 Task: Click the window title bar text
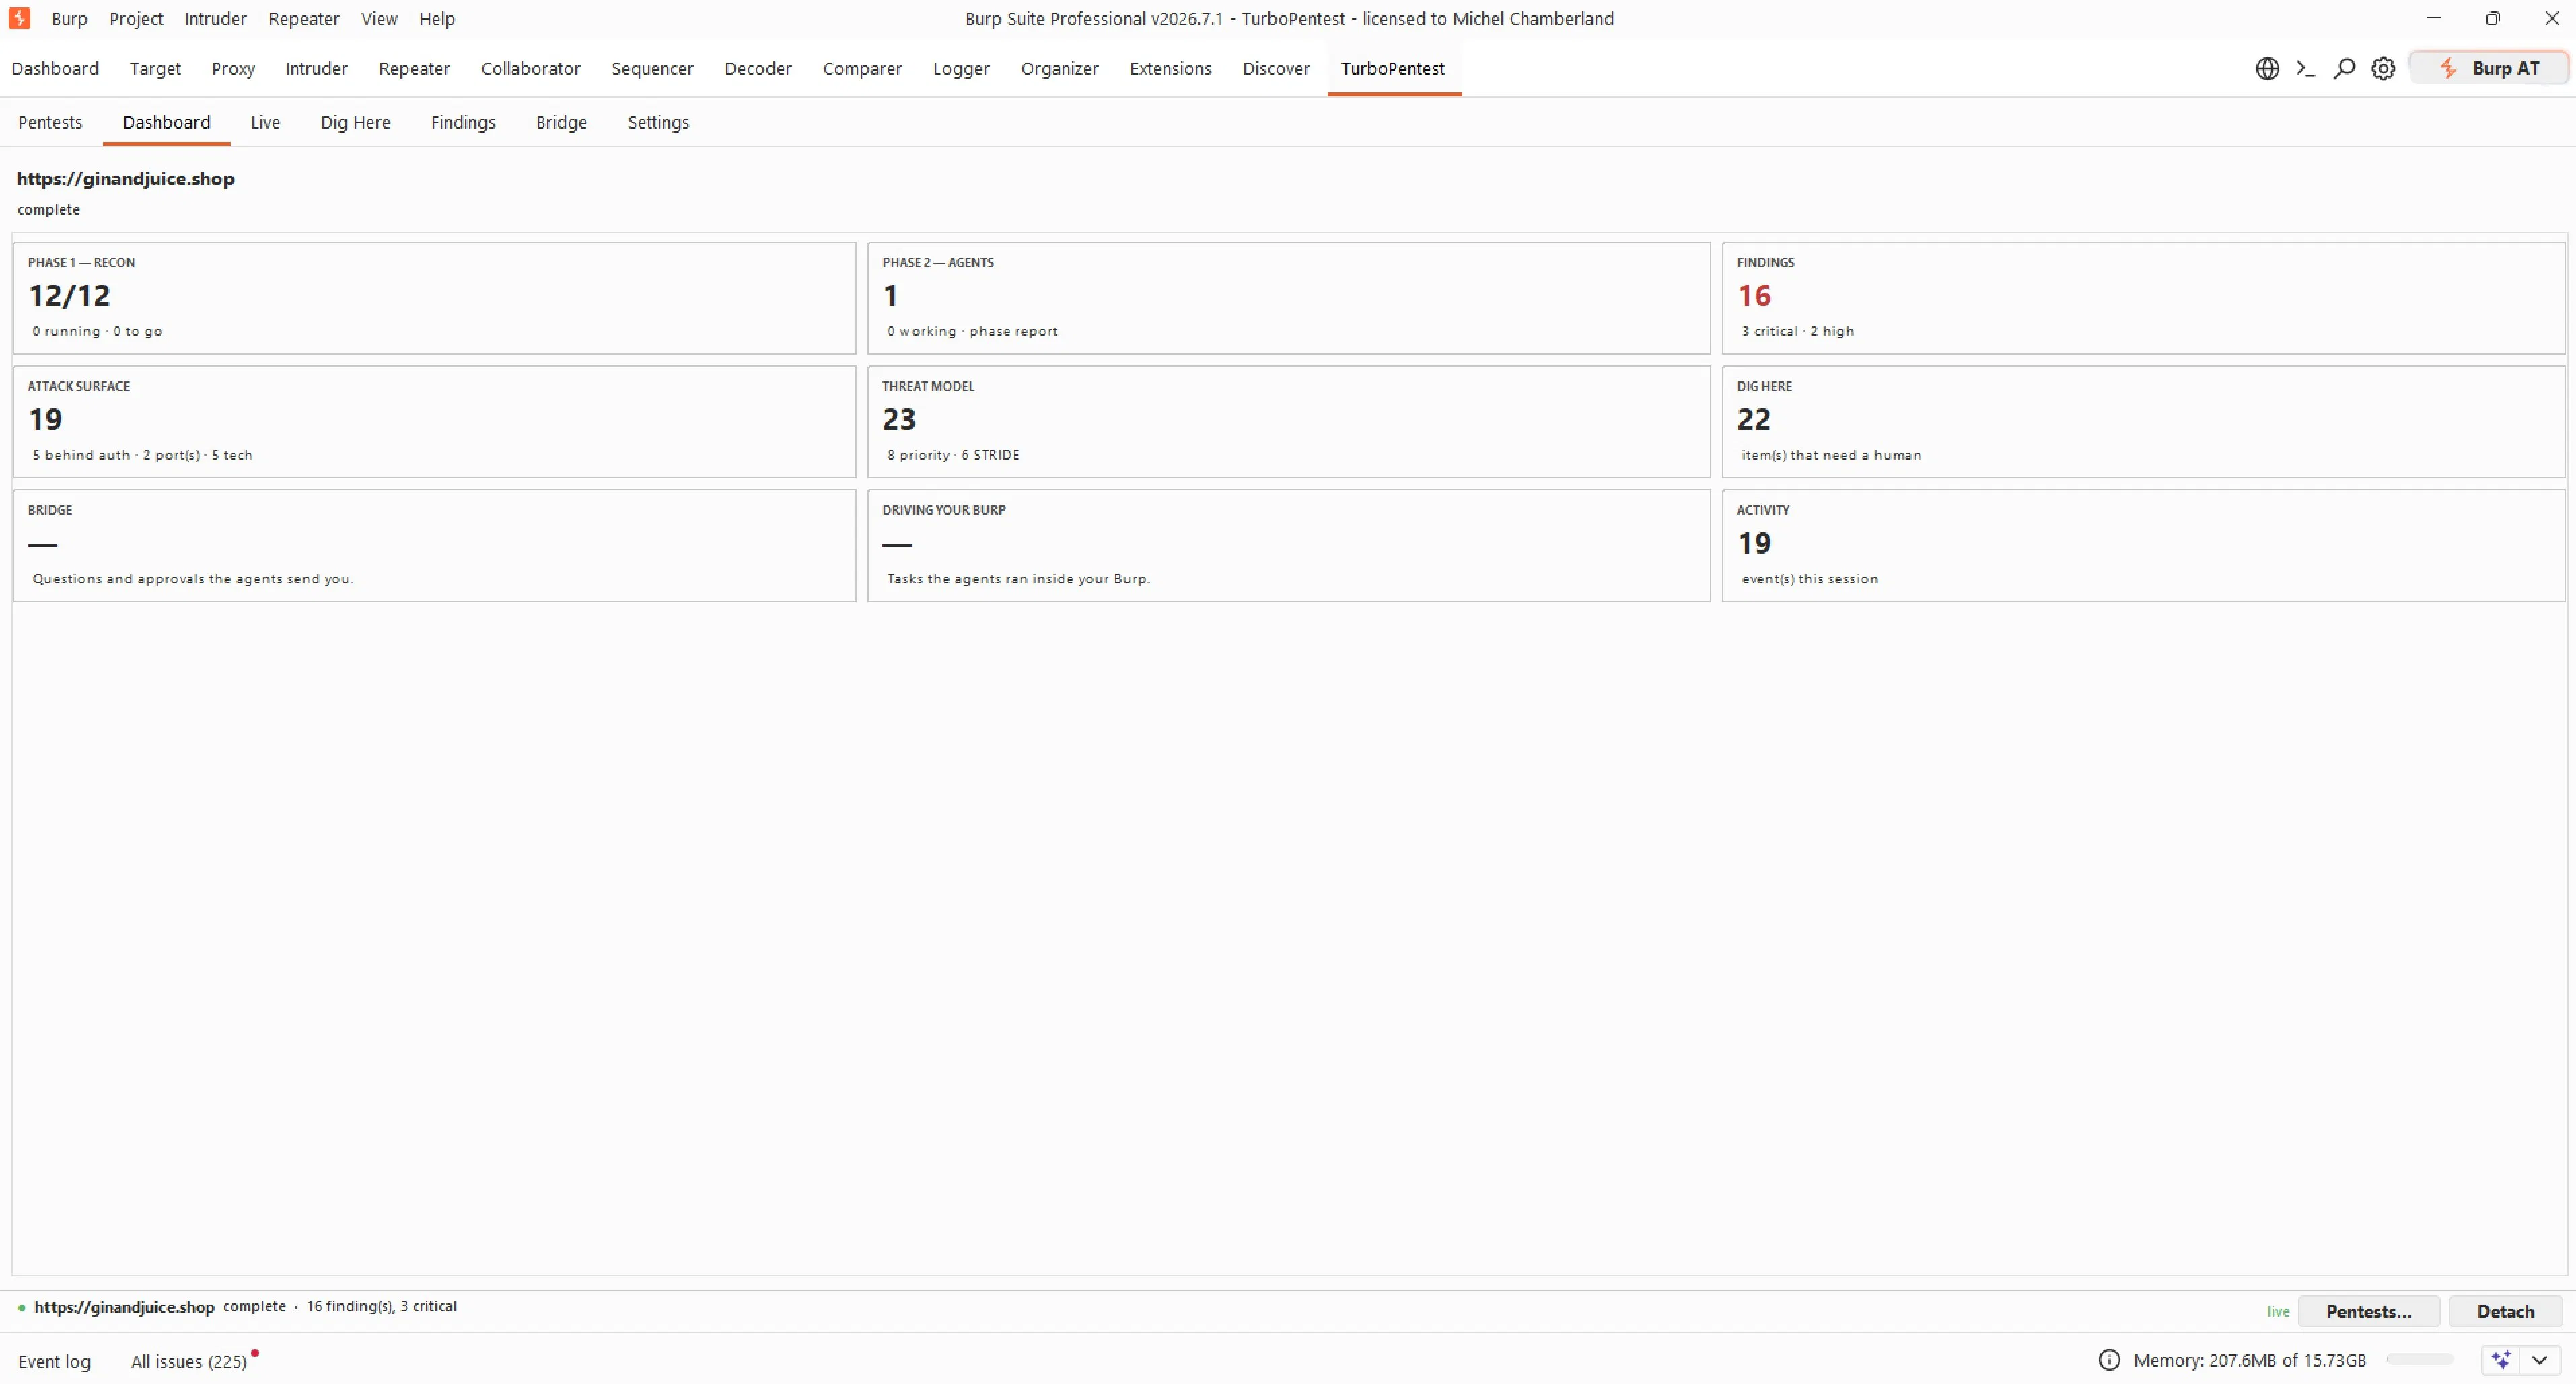pos(1289,18)
